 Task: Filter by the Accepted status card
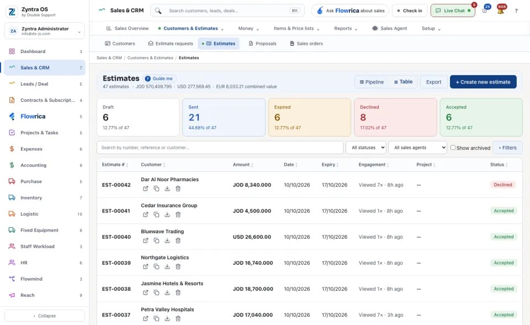481,118
